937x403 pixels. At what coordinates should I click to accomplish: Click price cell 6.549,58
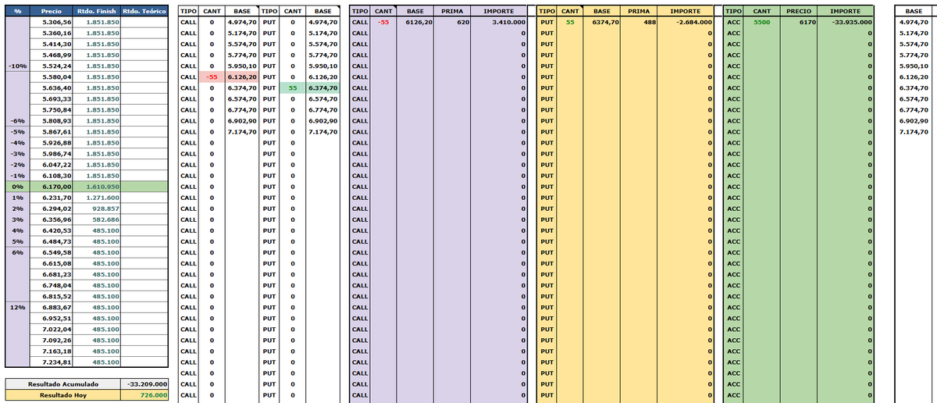pyautogui.click(x=52, y=252)
